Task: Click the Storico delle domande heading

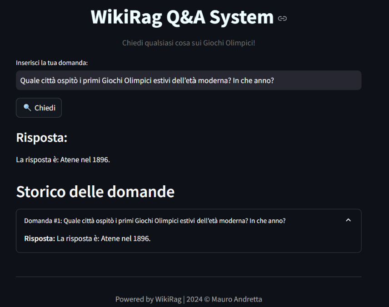Action: (x=95, y=191)
